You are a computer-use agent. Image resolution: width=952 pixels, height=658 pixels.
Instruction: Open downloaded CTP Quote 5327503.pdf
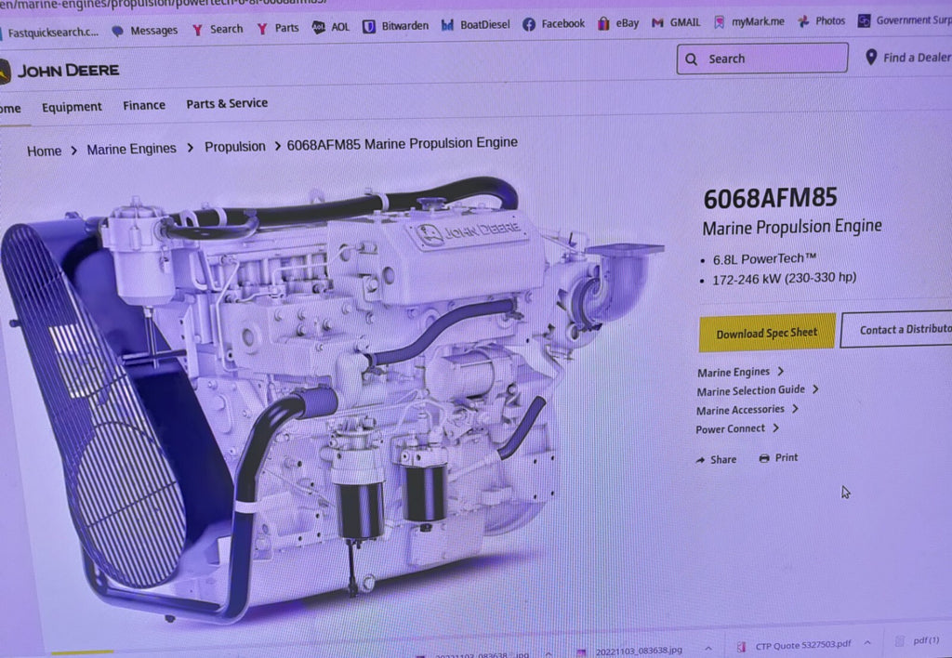796,645
